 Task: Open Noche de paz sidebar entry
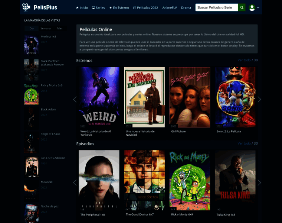tap(49, 206)
